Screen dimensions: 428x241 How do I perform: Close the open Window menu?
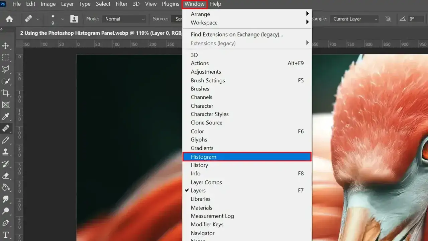(195, 4)
